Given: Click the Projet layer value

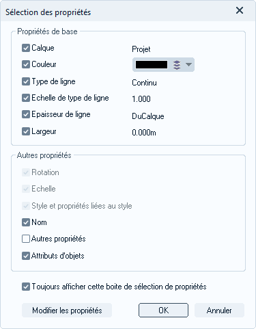Looking at the screenshot, I should (141, 49).
